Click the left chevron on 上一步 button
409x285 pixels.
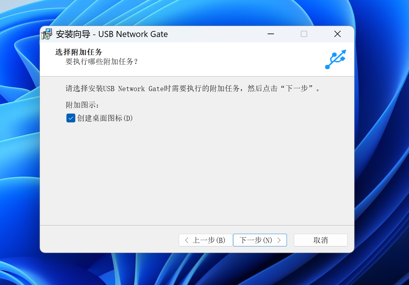click(x=187, y=240)
